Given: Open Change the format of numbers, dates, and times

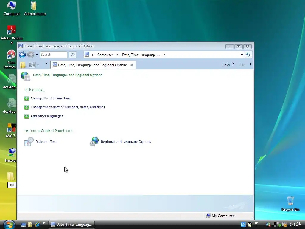Looking at the screenshot, I should [68, 107].
